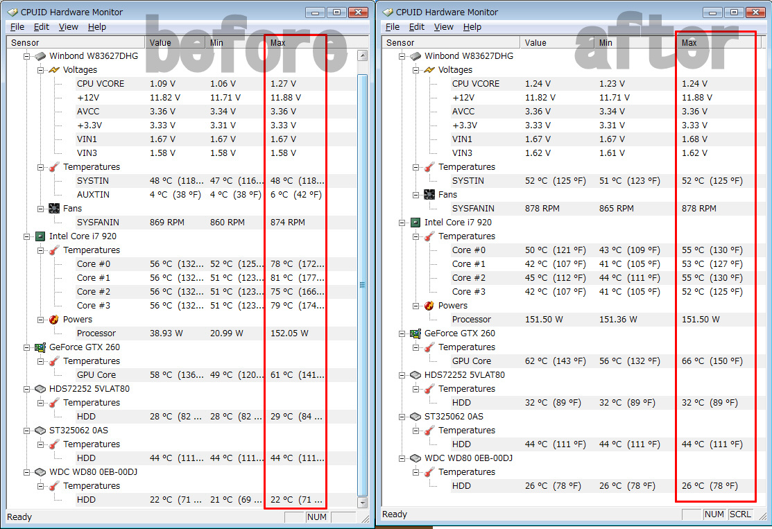Open the Help menu in left window
The height and width of the screenshot is (529, 772).
[97, 27]
